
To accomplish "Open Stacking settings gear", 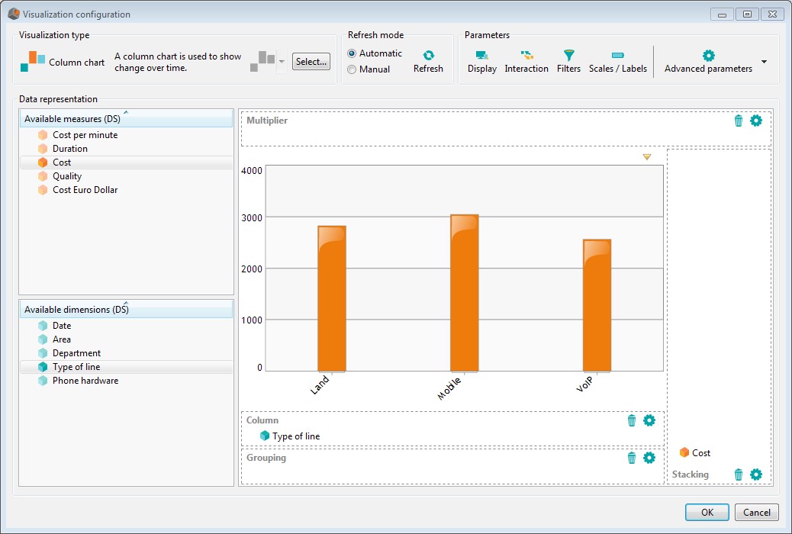I will [x=755, y=474].
